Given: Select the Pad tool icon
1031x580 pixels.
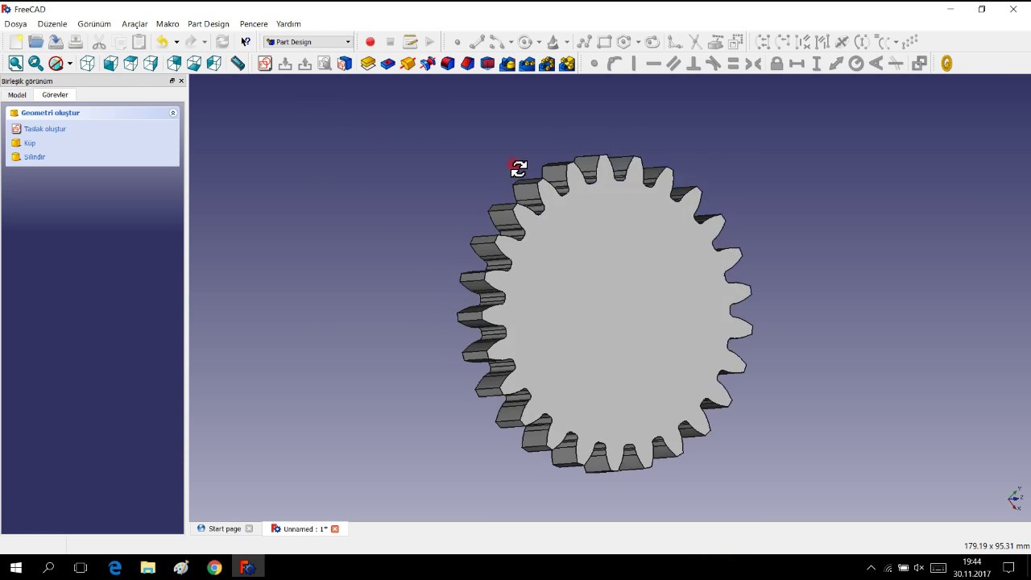Looking at the screenshot, I should pos(368,64).
